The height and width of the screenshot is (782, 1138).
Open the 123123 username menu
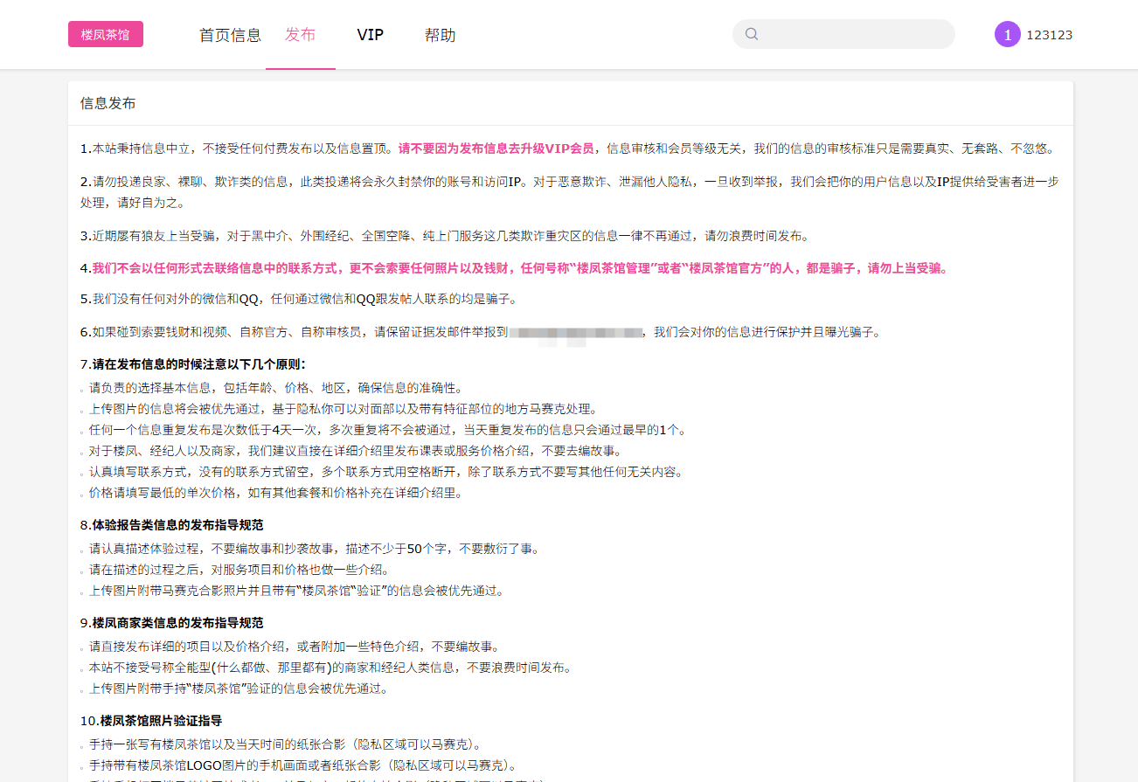(x=1049, y=35)
